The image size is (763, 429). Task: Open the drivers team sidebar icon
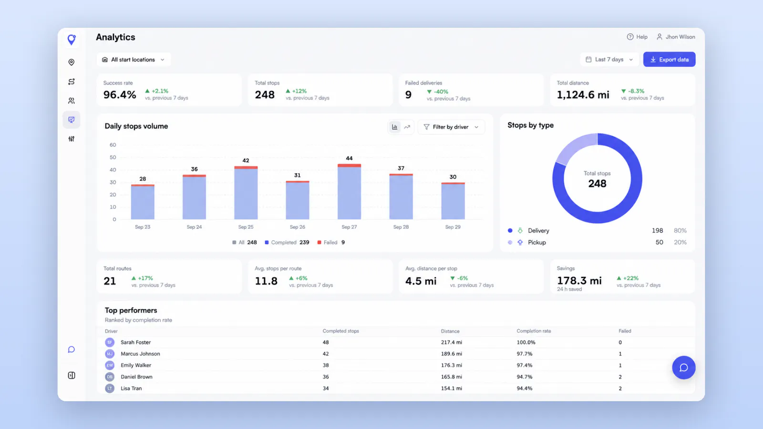point(72,101)
